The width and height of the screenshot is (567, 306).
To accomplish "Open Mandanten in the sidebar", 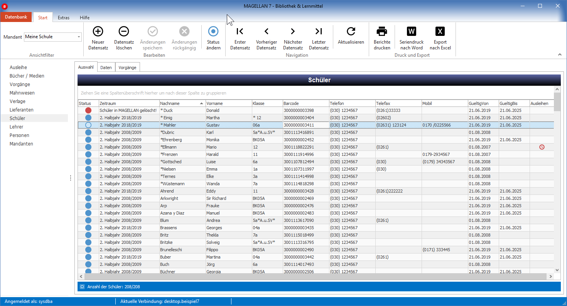I will [22, 144].
